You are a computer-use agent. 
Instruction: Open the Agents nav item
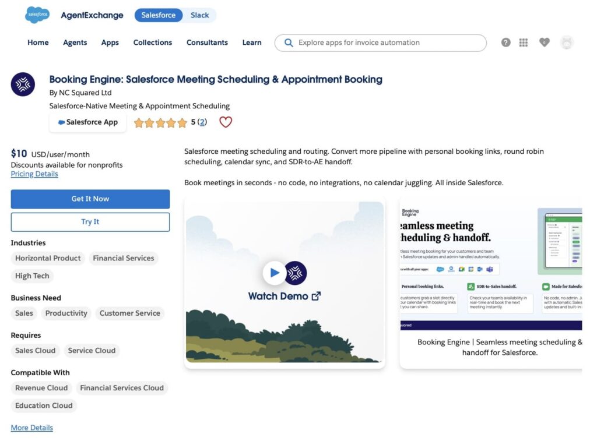[75, 43]
